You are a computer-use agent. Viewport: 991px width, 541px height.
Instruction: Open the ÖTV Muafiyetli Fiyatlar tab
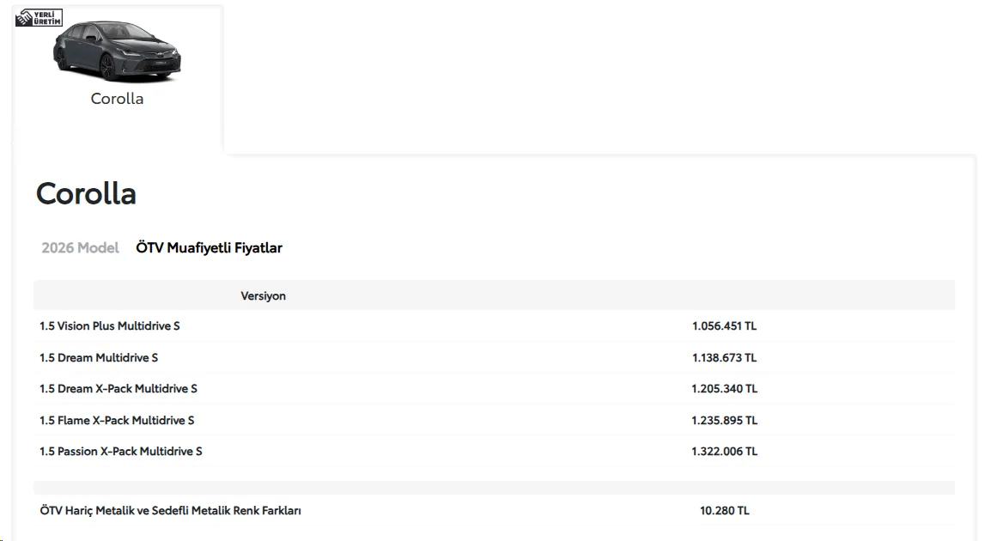click(210, 248)
